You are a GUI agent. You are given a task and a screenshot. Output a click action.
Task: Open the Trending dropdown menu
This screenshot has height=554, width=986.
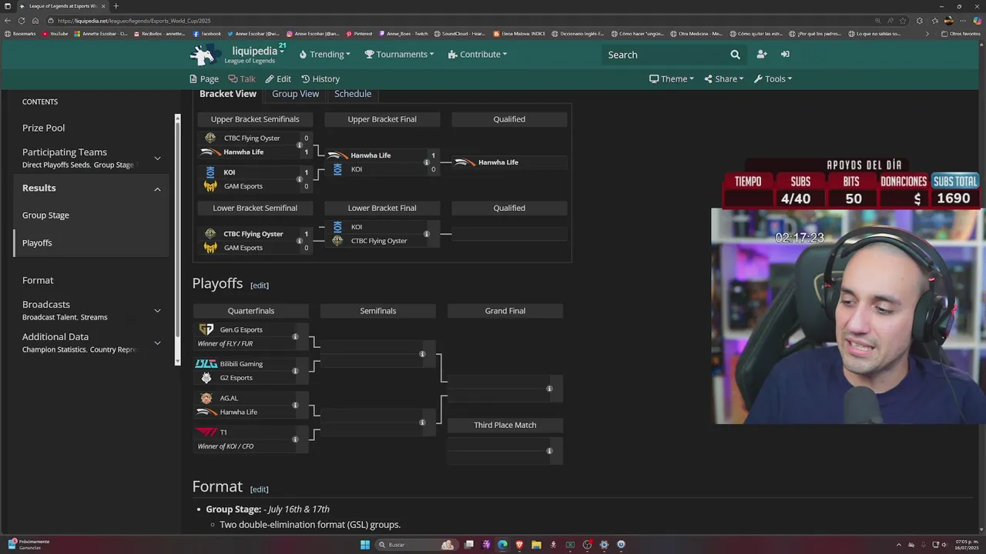pyautogui.click(x=325, y=55)
